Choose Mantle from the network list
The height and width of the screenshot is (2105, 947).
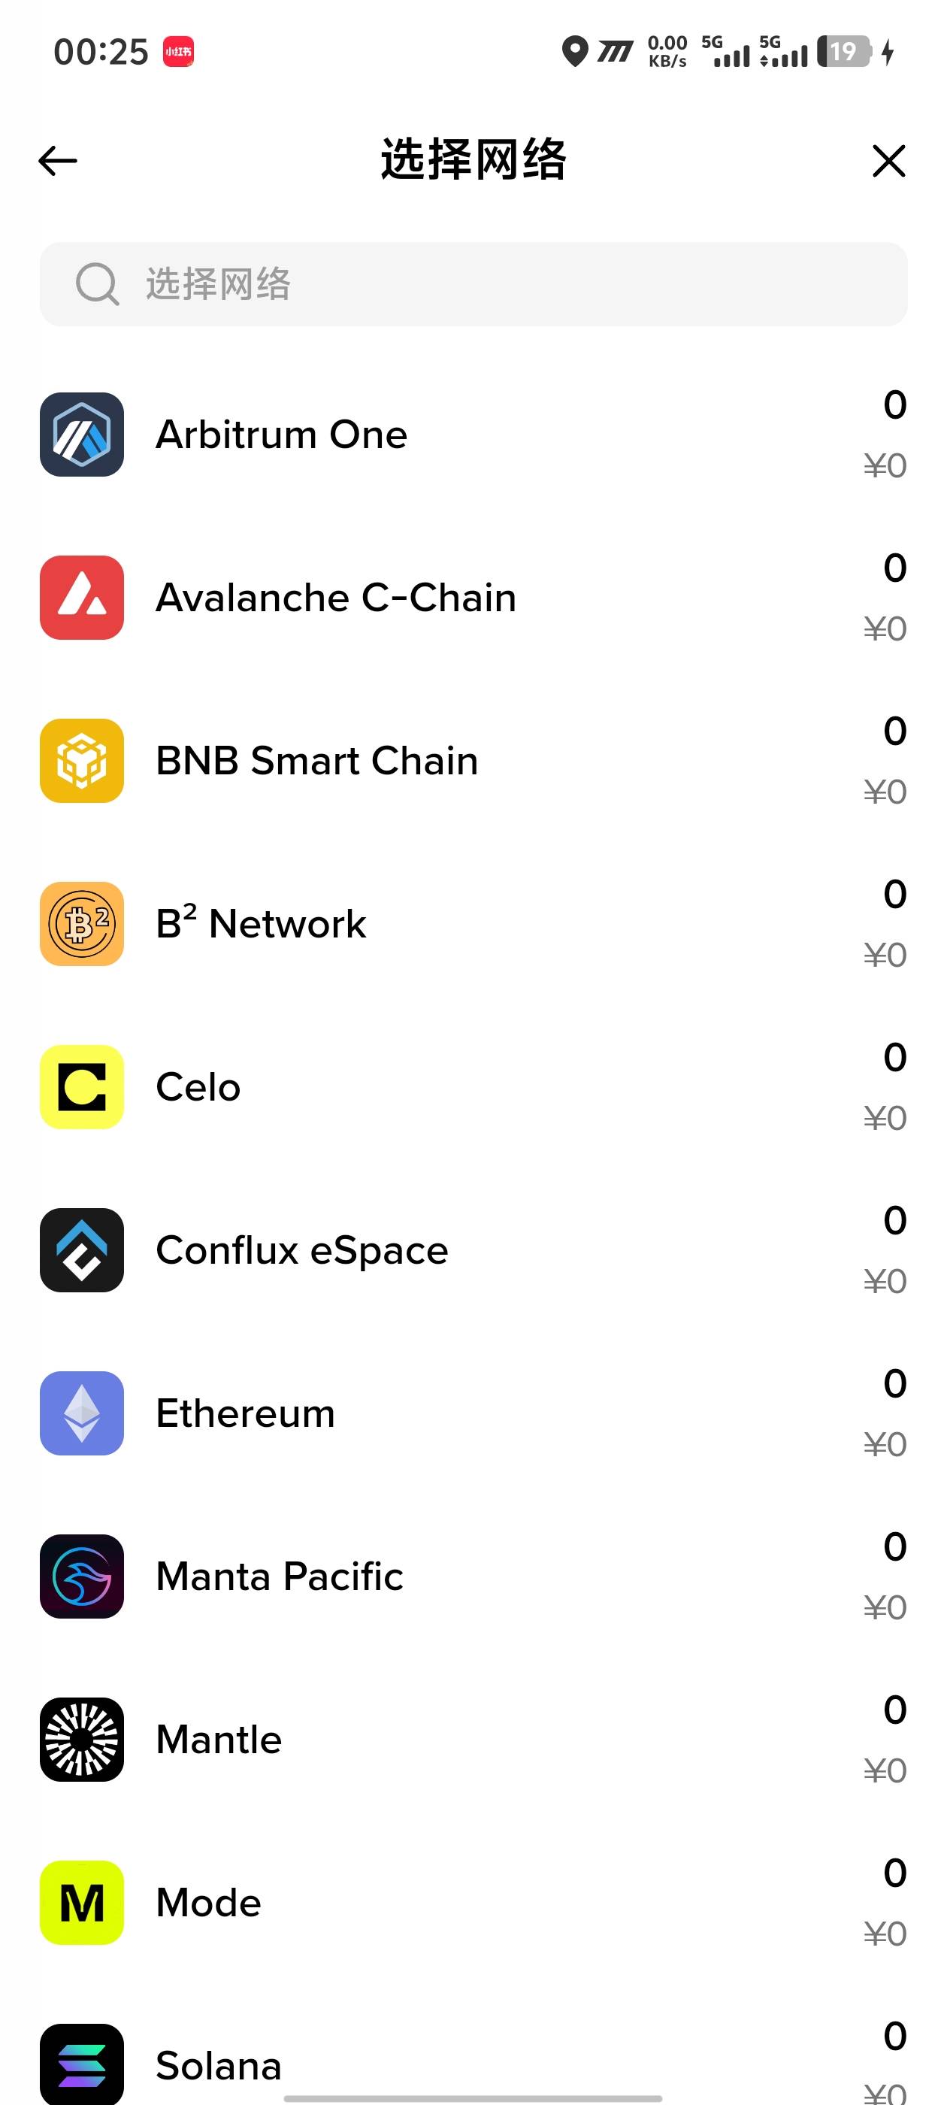219,1740
